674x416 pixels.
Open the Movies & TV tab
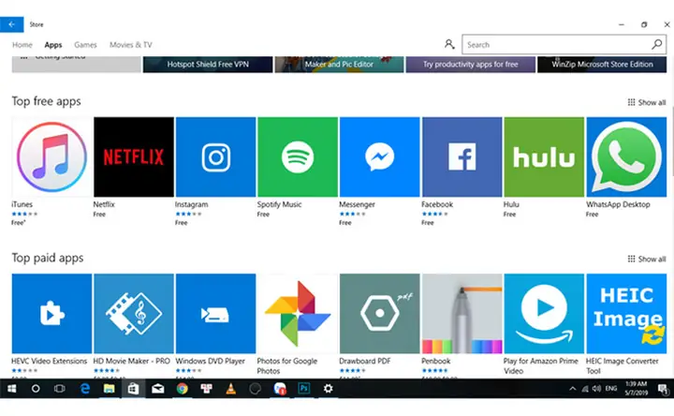tap(131, 45)
